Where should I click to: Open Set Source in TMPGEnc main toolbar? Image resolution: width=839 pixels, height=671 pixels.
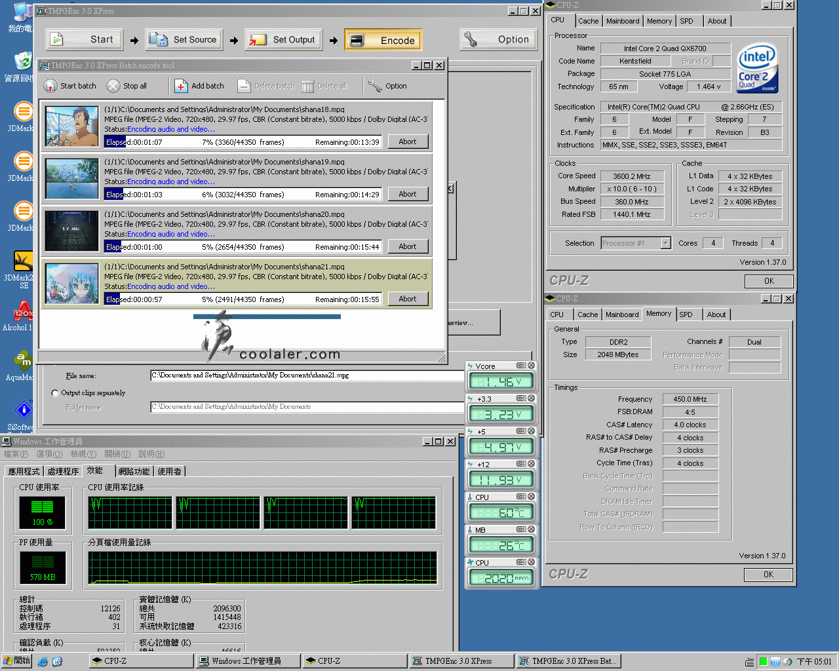click(184, 39)
